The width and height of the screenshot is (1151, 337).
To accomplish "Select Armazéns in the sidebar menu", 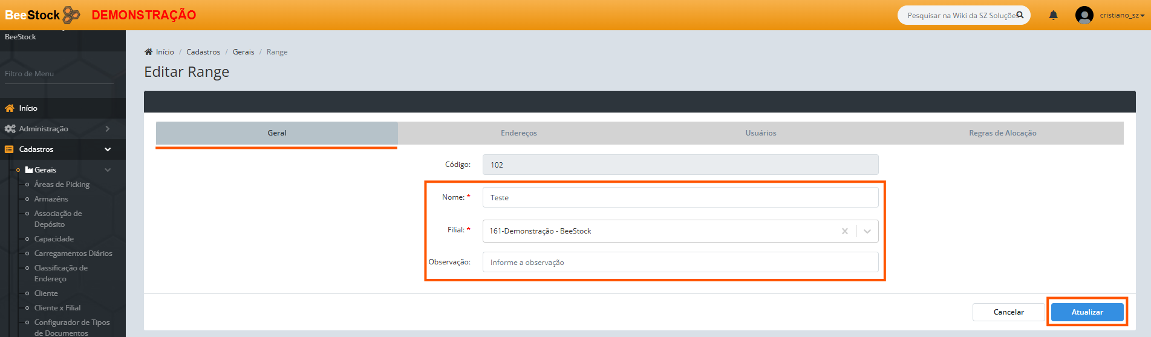I will pyautogui.click(x=51, y=199).
